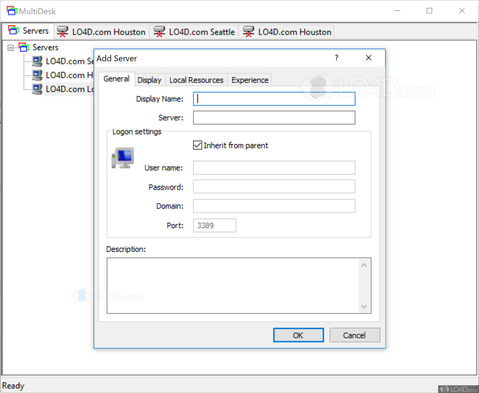Click the red-X server icon on first LO4D.com Houston tab
This screenshot has height=393, width=479.
(x=63, y=31)
